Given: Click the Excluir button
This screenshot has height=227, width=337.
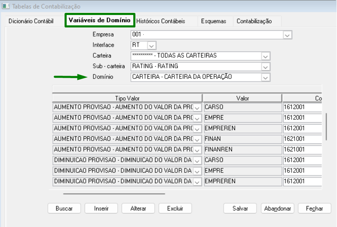Looking at the screenshot, I should tap(175, 209).
